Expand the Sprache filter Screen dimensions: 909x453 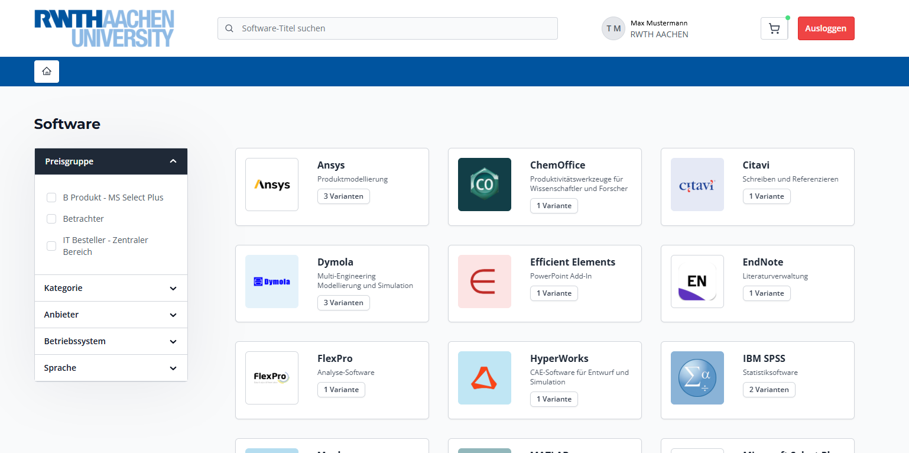(111, 368)
